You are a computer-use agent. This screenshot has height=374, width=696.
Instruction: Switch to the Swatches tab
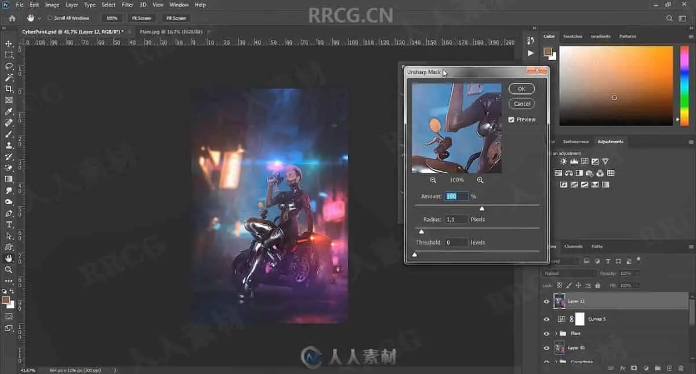tap(572, 36)
